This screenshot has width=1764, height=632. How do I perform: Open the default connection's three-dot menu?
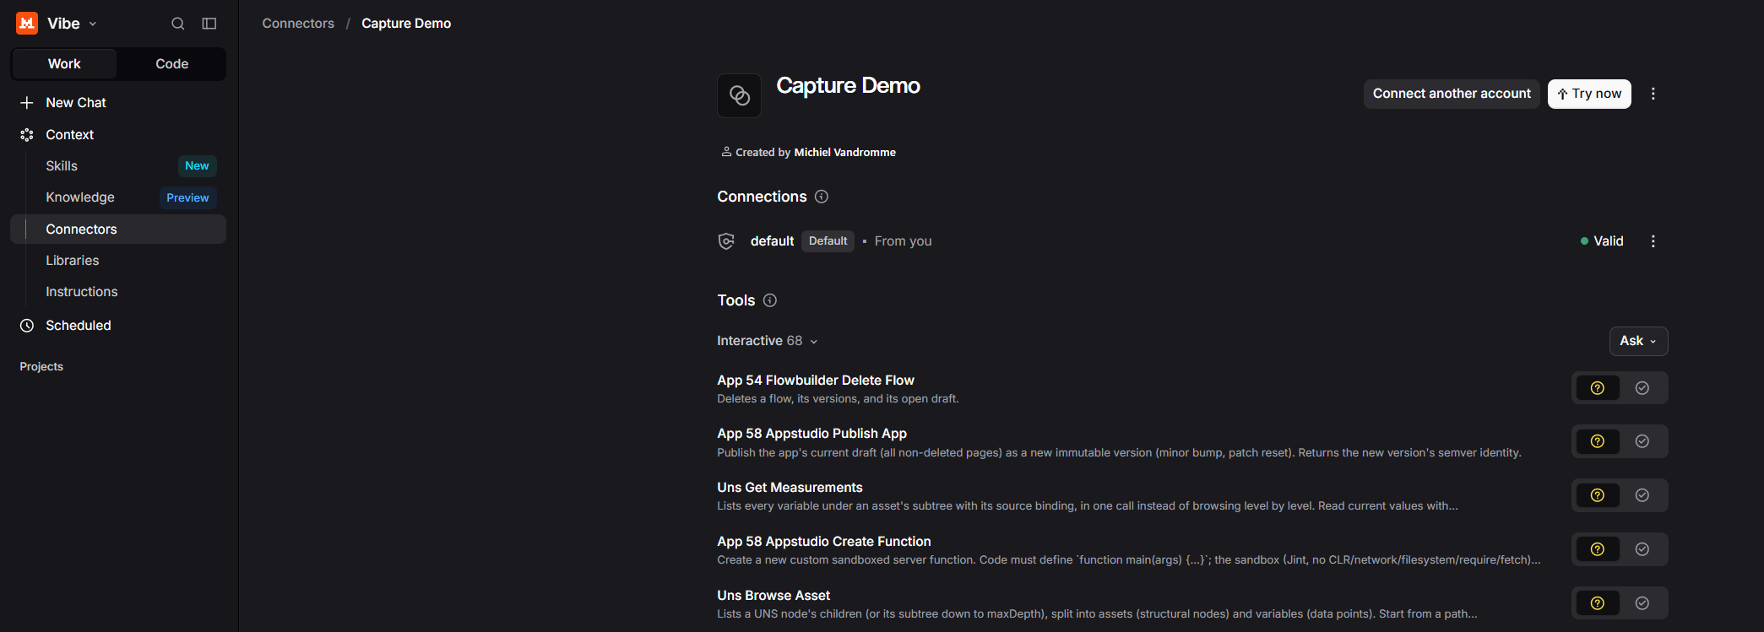(x=1653, y=241)
